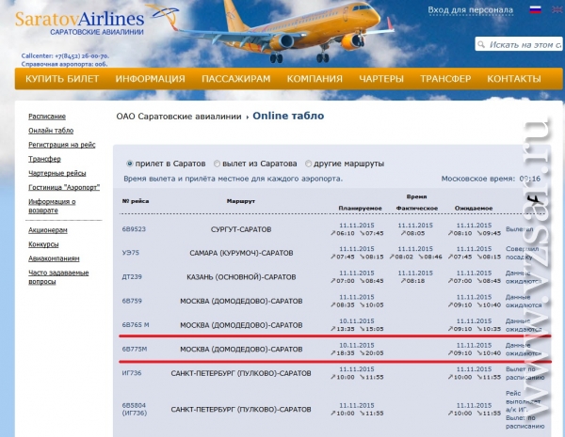Screen dimensions: 565x437
Task: Click the МОСКВА-САРАТОВ route in row 6В759
Action: click(241, 302)
